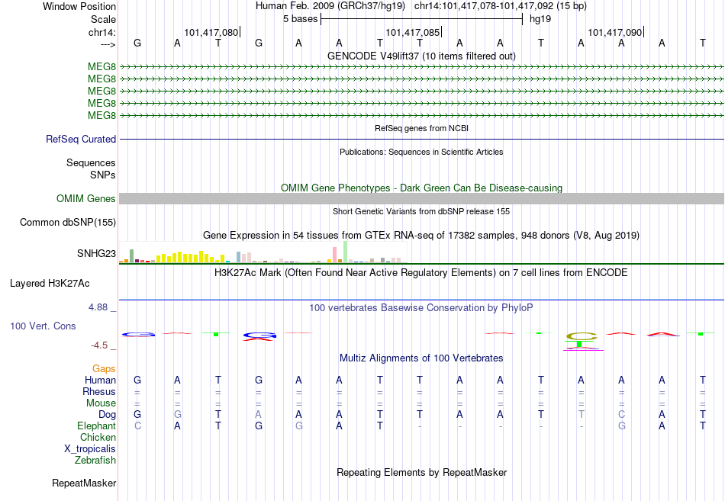Click the Mouse species label
The image size is (725, 501).
pos(101,403)
